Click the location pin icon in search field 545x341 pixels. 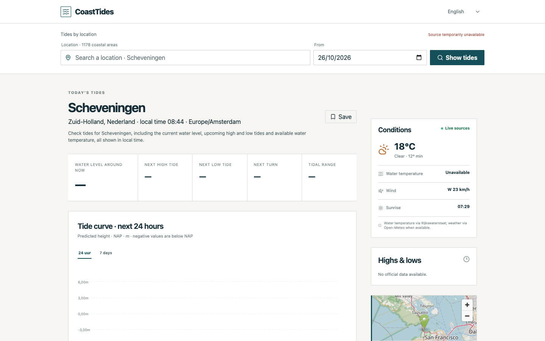68,58
